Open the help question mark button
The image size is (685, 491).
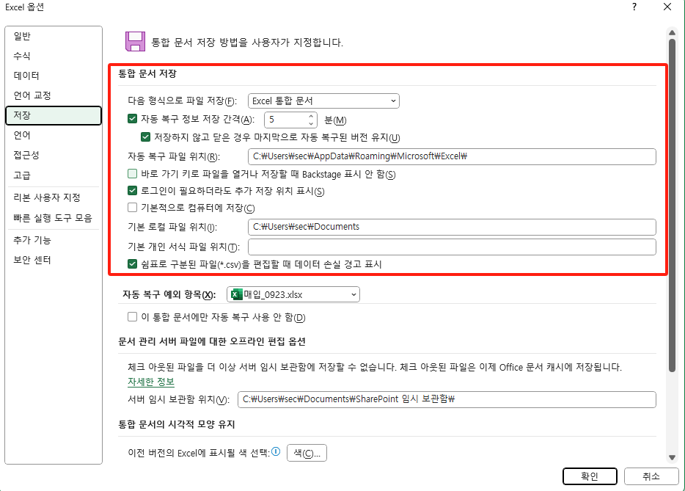pos(634,7)
